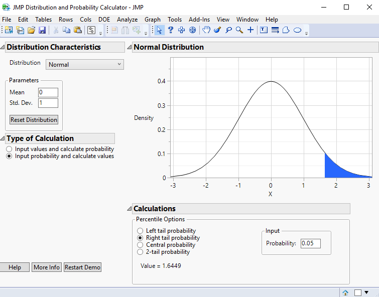Collapse the Distribution Characteristics section
The image size is (379, 297).
[3, 47]
